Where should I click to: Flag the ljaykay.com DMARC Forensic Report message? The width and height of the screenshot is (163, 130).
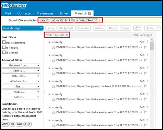(x=145, y=86)
